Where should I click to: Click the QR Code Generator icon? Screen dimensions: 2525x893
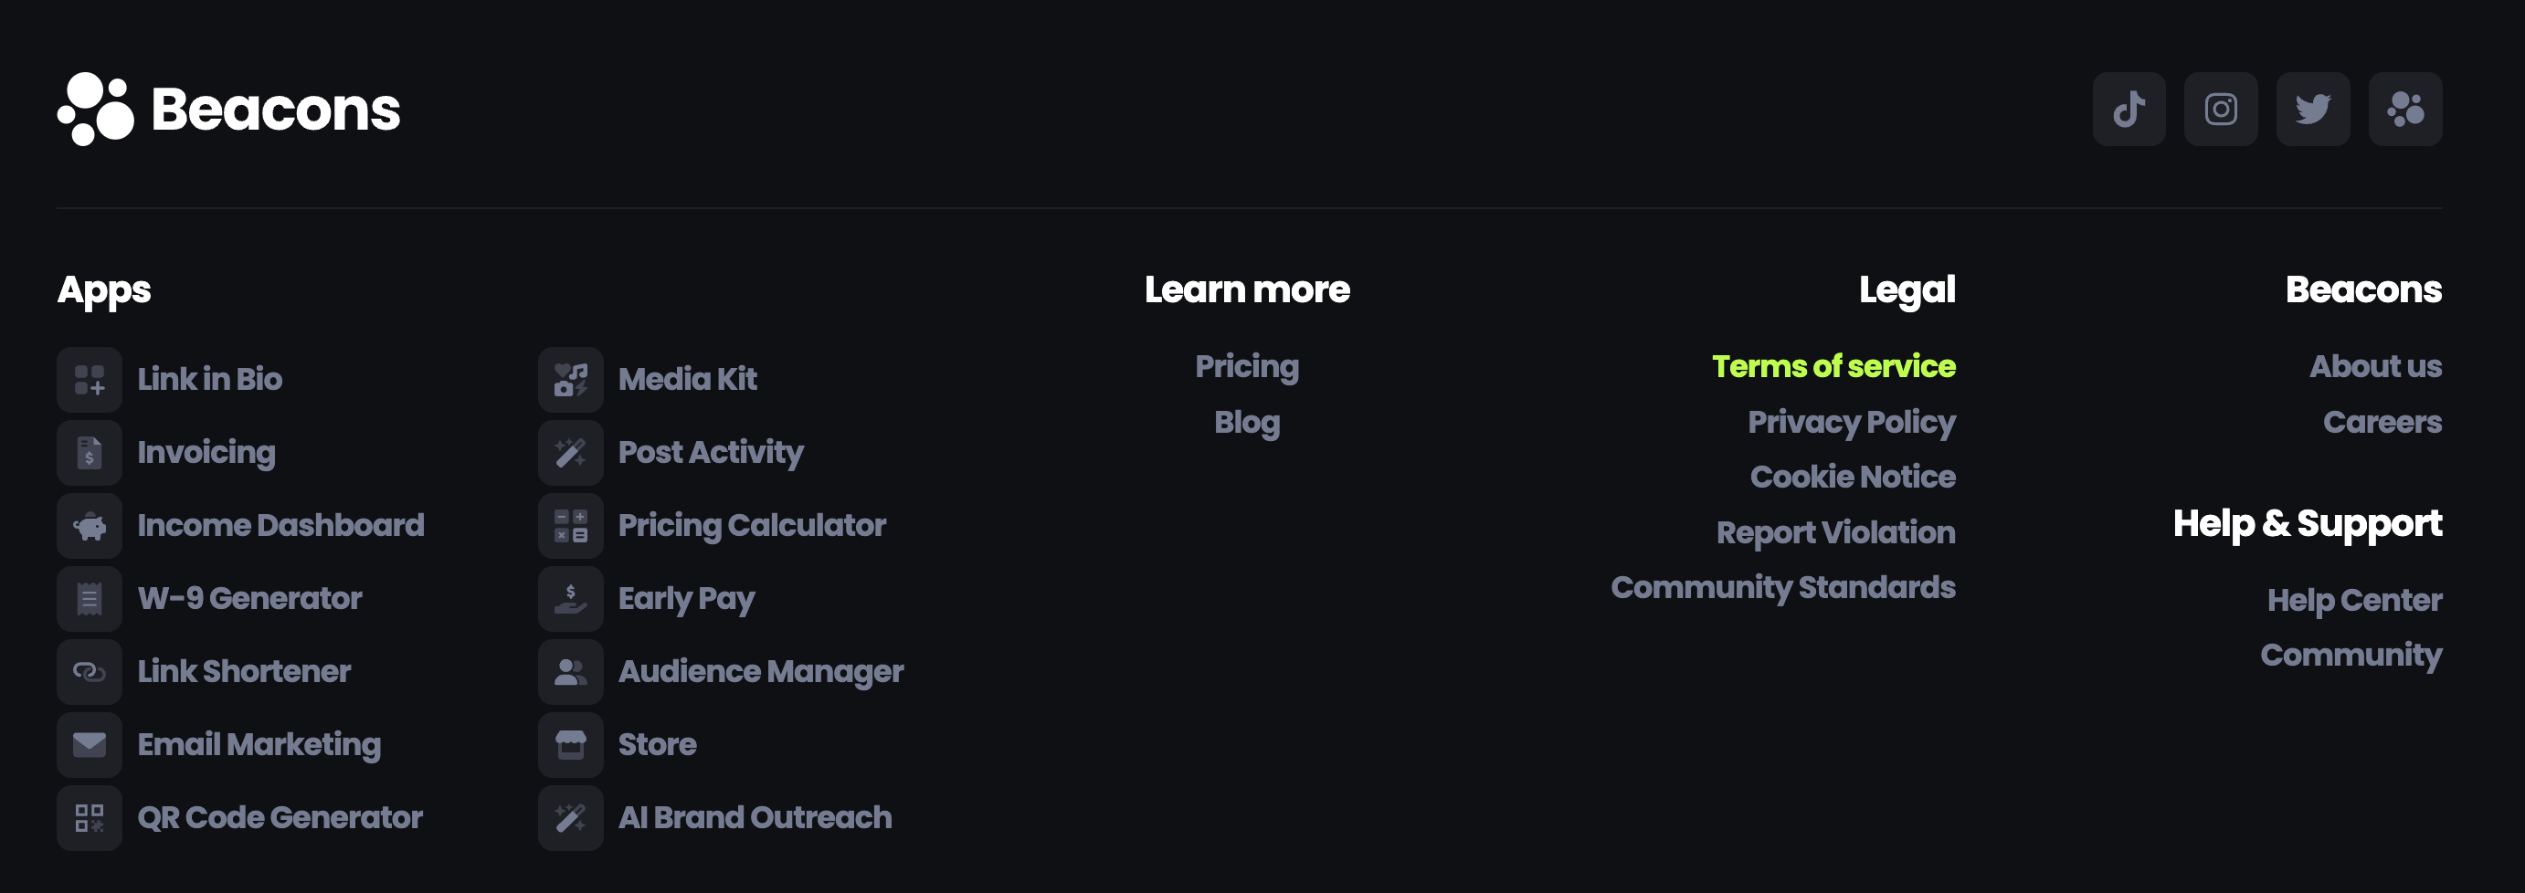90,817
